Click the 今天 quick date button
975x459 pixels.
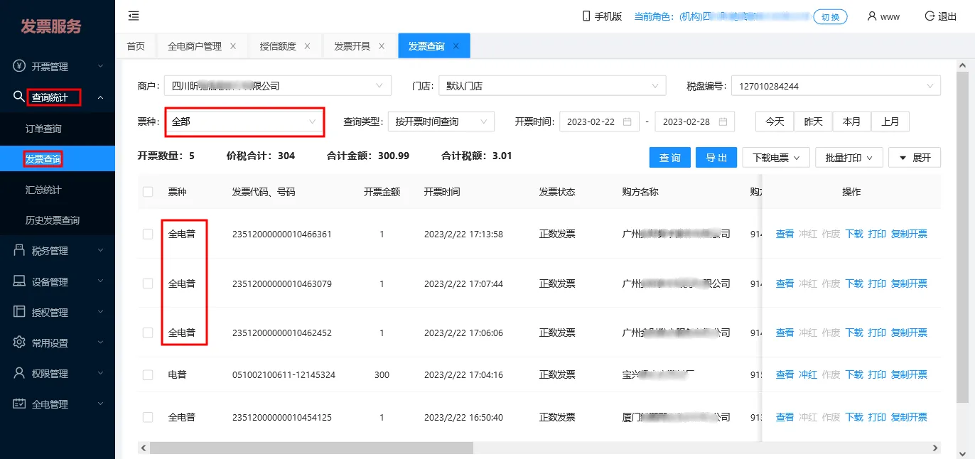pyautogui.click(x=775, y=121)
